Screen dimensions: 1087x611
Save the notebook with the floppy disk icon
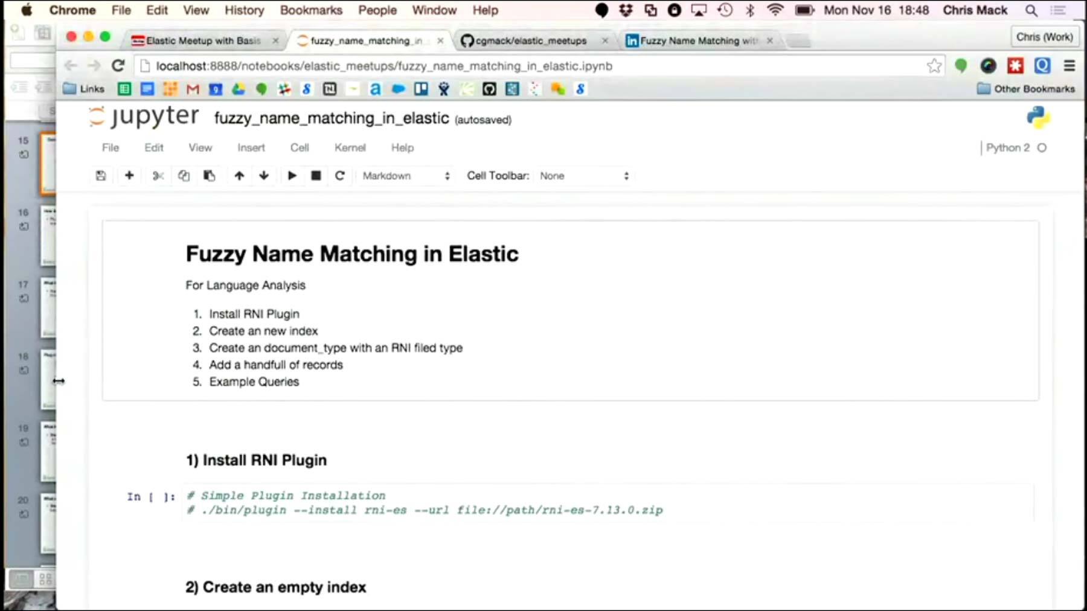tap(101, 176)
